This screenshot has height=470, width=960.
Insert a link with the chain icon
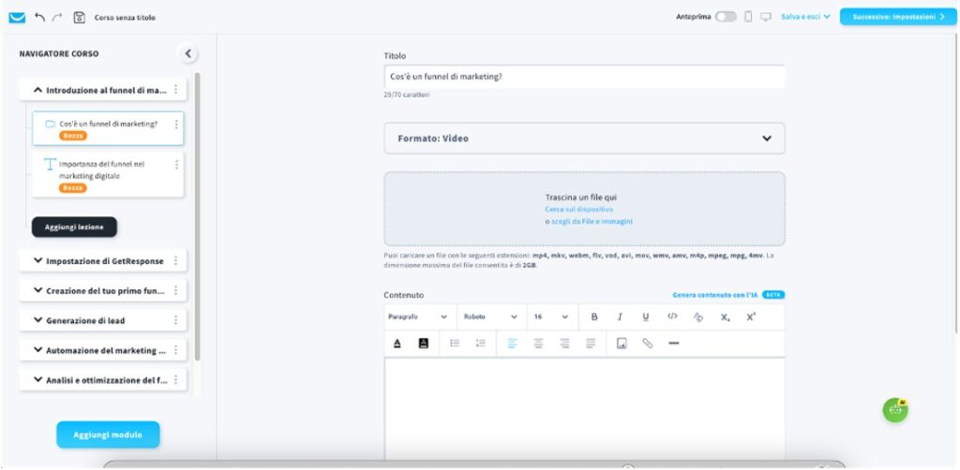click(647, 344)
